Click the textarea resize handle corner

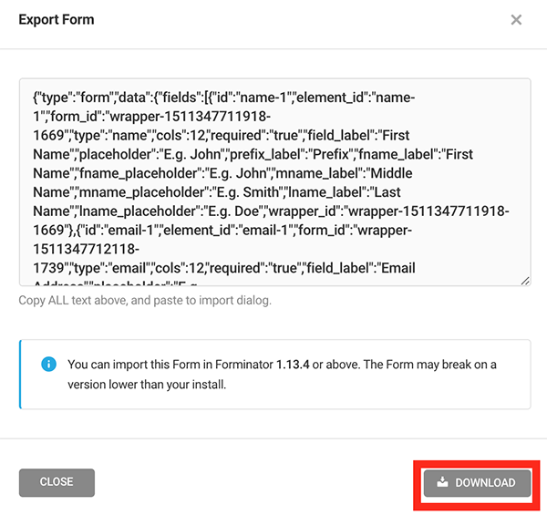coord(525,281)
